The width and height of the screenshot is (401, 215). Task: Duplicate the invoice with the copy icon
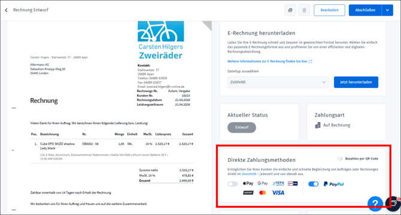point(290,10)
